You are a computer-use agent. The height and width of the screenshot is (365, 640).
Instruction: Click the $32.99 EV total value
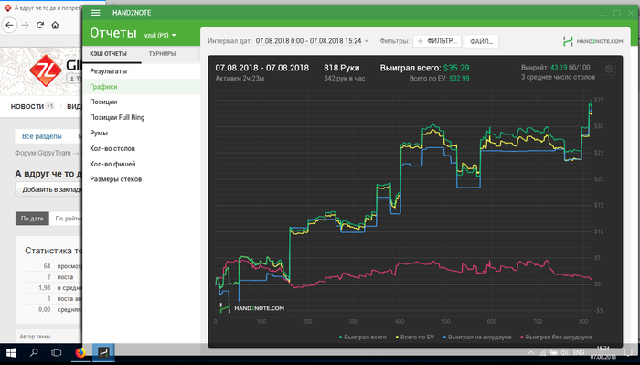pyautogui.click(x=459, y=79)
